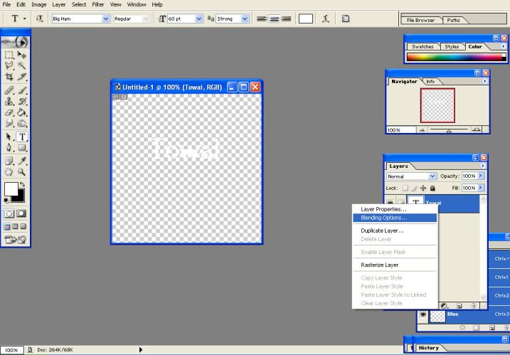Select the Rectangular Marquee tool

tap(9, 55)
